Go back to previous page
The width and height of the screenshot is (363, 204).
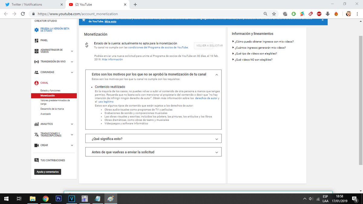point(6,14)
